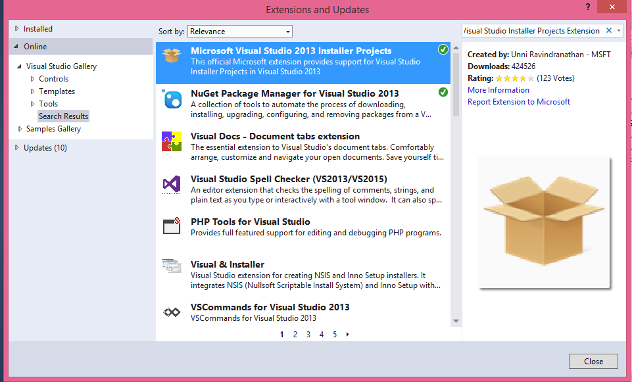632x382 pixels.
Task: Select the Samples Gallery tree item
Action: click(x=54, y=129)
